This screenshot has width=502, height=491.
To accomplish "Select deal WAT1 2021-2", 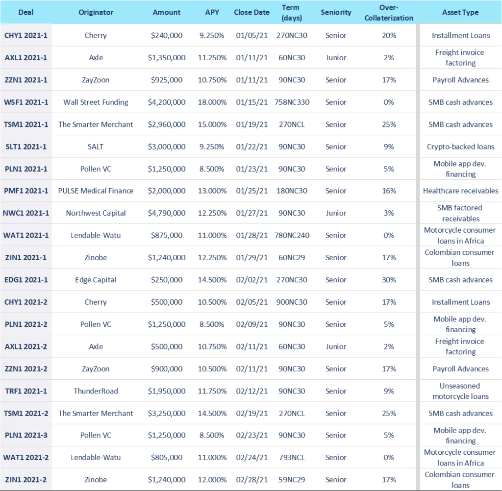I will [26, 457].
